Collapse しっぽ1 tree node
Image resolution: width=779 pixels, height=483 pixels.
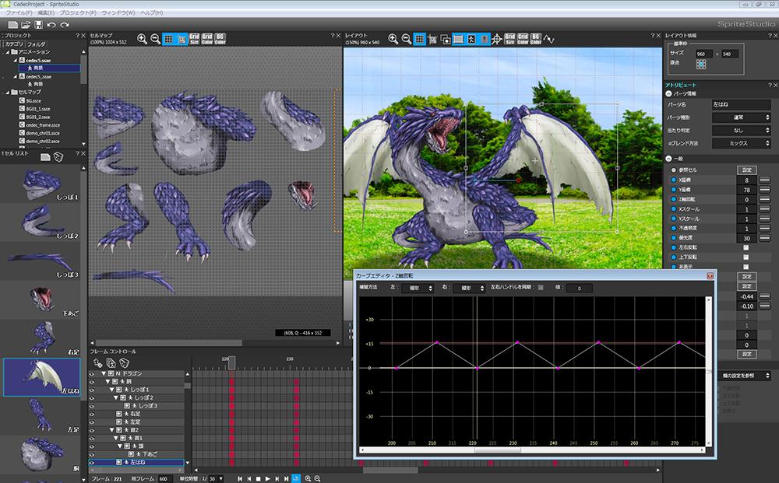111,390
